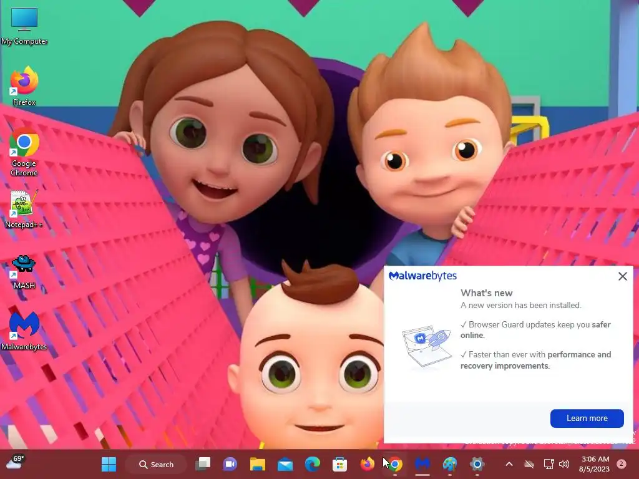Open the Chat (Teams) taskbar icon
This screenshot has width=639, height=479.
230,464
